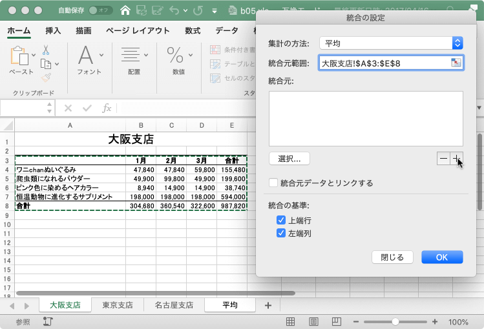484x329 pixels.
Task: Click the collapse-dialog range picker icon
Action: (456, 63)
